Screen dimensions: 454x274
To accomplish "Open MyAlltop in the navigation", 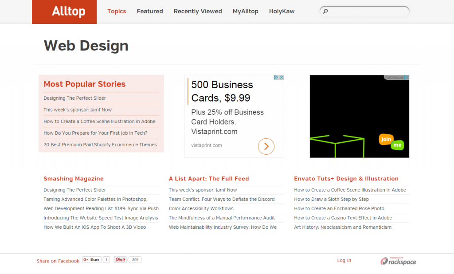I will point(246,11).
